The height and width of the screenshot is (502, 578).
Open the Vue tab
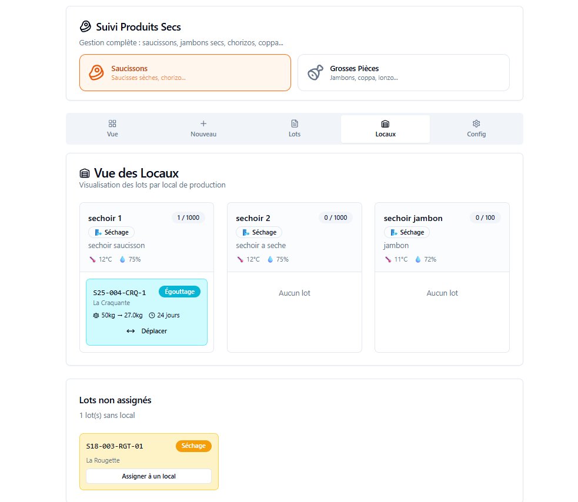point(112,129)
